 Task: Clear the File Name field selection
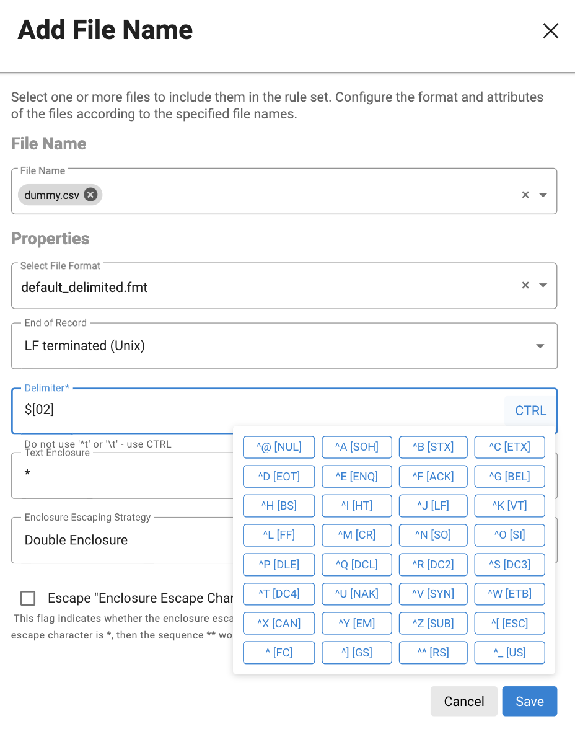[x=525, y=195]
